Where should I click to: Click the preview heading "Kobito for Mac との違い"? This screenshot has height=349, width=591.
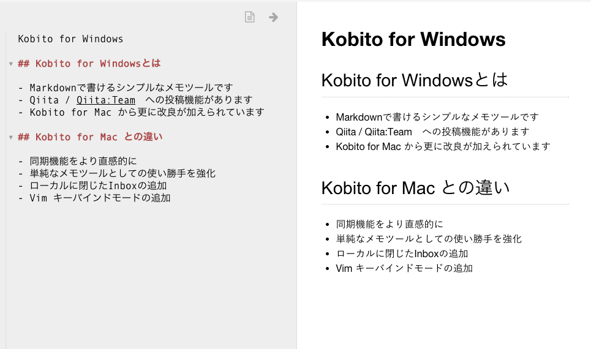click(x=415, y=188)
